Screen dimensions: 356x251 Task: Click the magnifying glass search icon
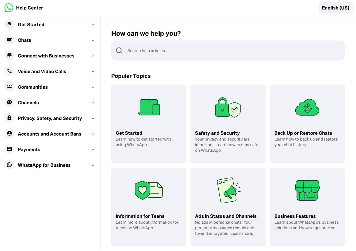pos(119,50)
